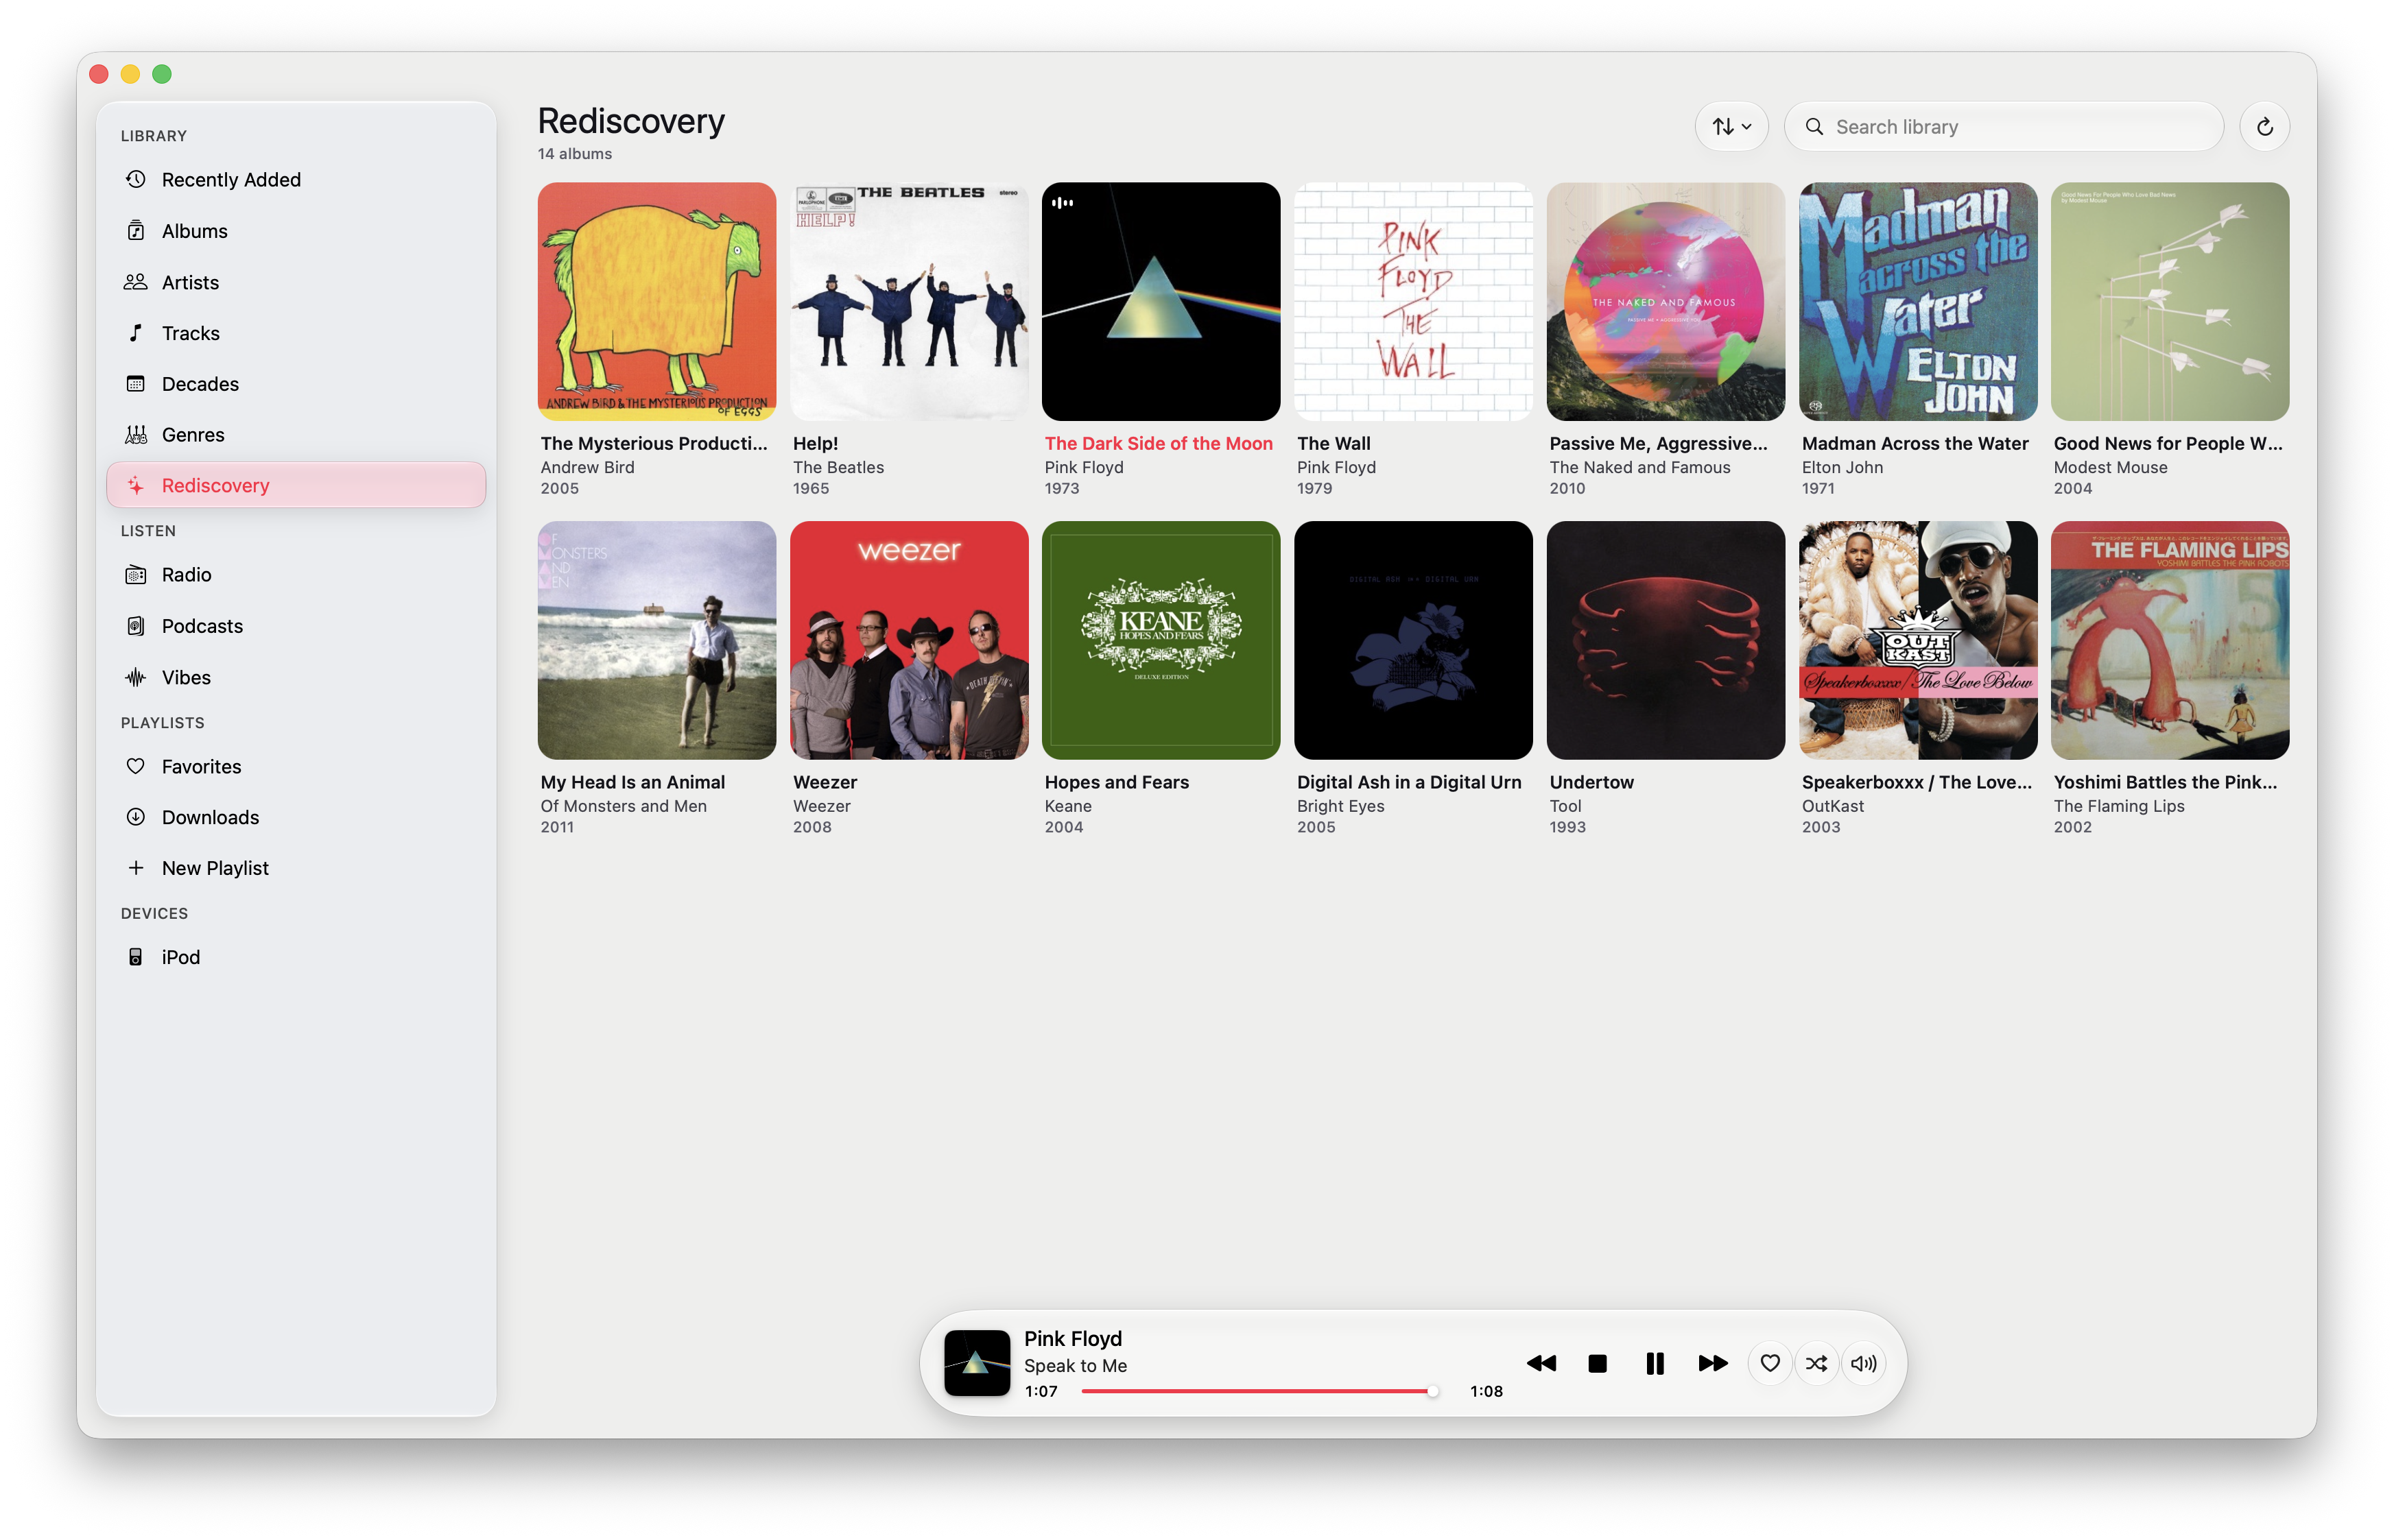
Task: Click the Podcasts icon in sidebar
Action: click(135, 625)
